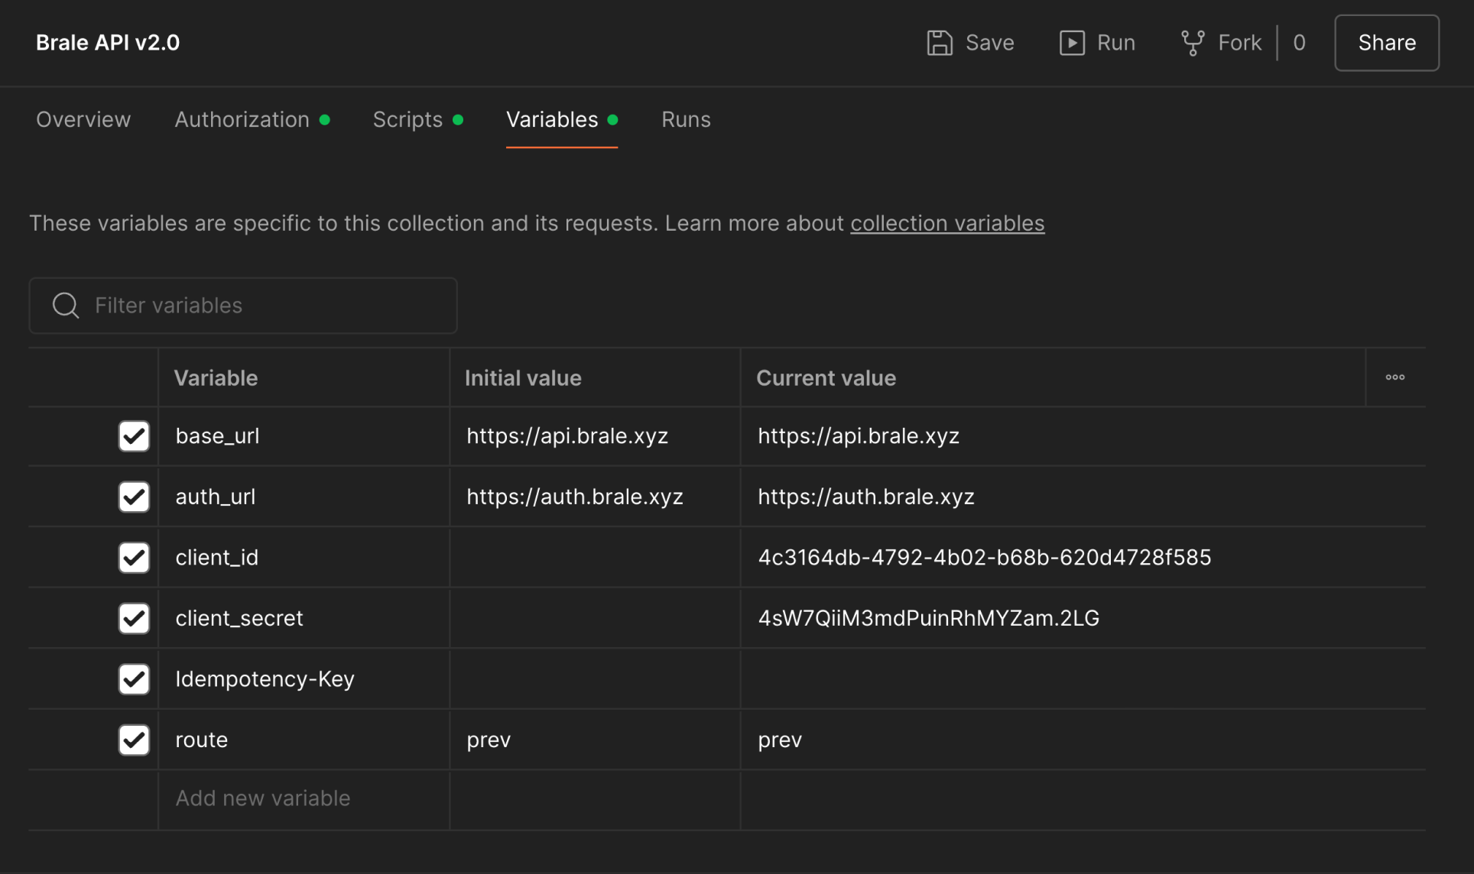Screen dimensions: 1474x874
Task: Click the Share button
Action: click(1386, 43)
